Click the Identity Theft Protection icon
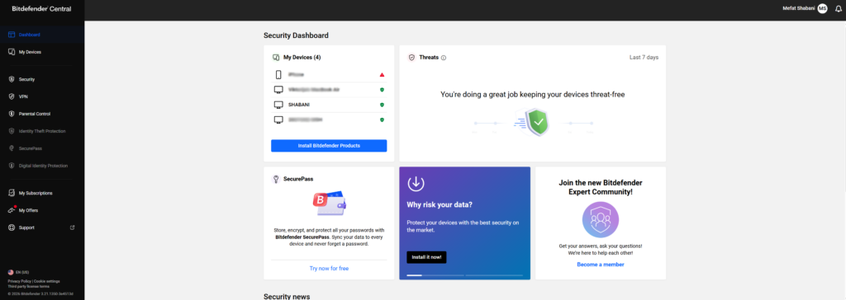This screenshot has width=846, height=300. 12,131
